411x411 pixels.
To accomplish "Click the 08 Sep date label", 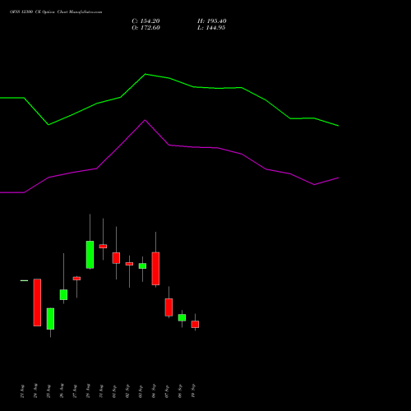I will tap(180, 391).
